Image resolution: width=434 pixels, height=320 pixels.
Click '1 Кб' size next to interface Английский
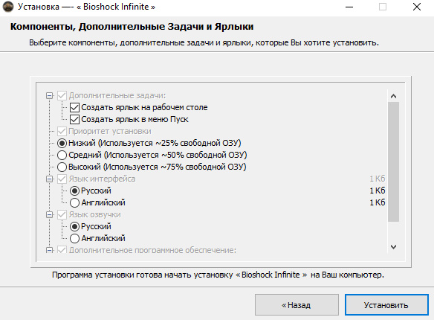[x=378, y=202]
